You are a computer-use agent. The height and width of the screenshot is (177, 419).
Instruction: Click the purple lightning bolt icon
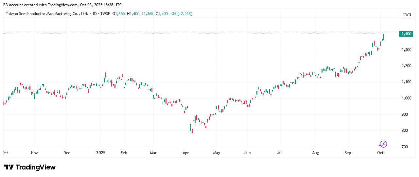coord(383,144)
